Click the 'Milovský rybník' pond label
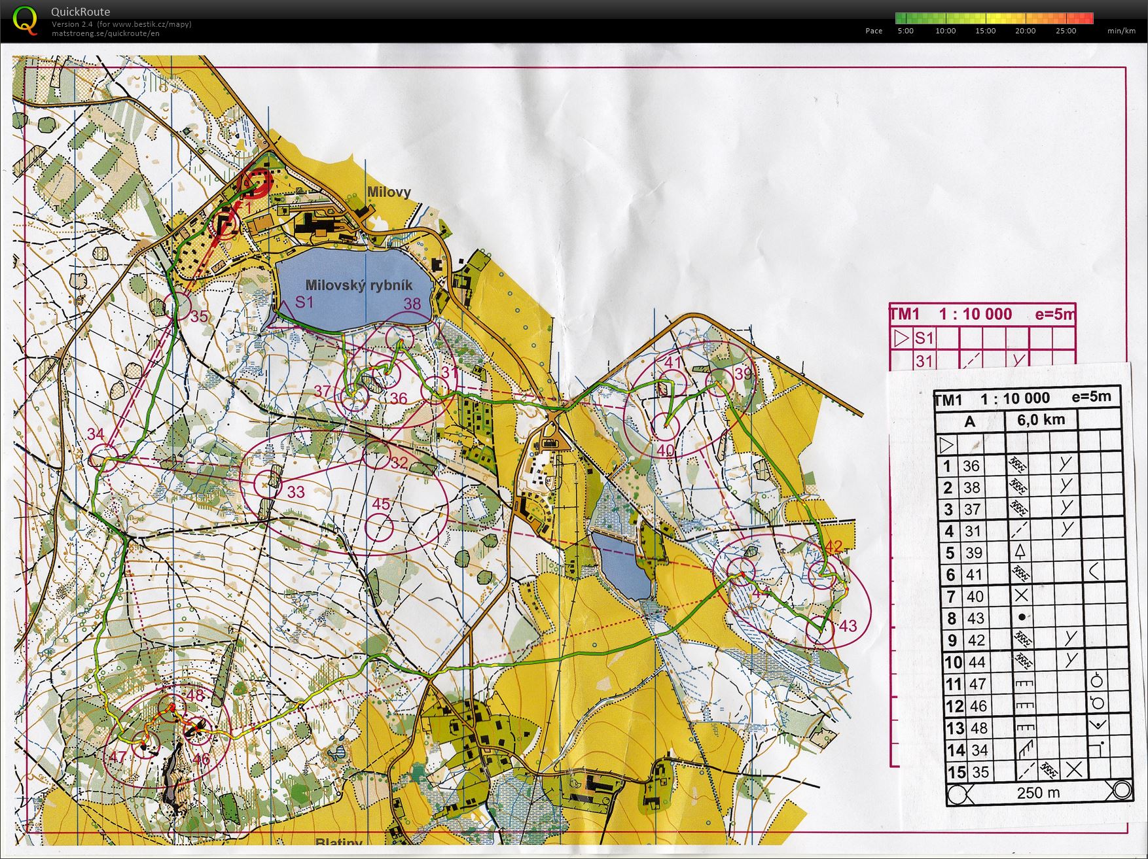Screen dimensions: 1148x859 click(359, 285)
